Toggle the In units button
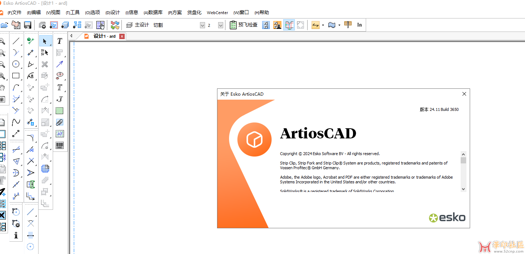 point(360,25)
